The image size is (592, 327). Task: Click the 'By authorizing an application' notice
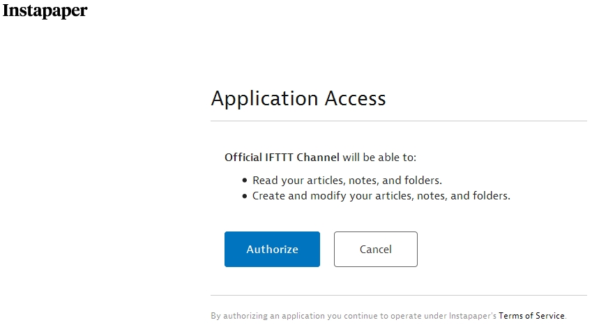[388, 316]
